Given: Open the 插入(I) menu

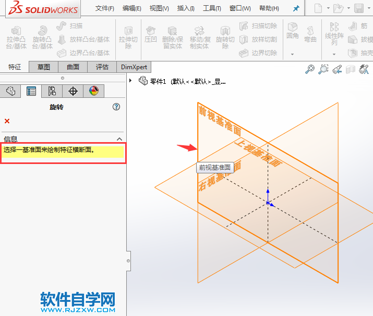Looking at the screenshot, I should (186, 8).
